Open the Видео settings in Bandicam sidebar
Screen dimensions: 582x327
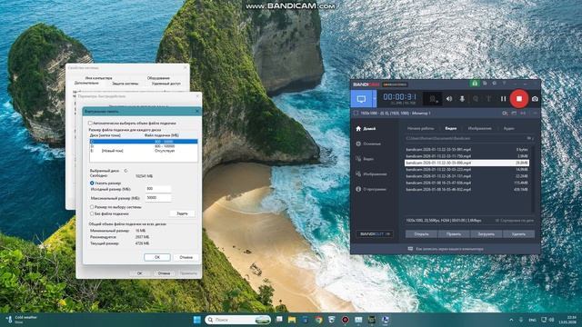click(x=365, y=159)
